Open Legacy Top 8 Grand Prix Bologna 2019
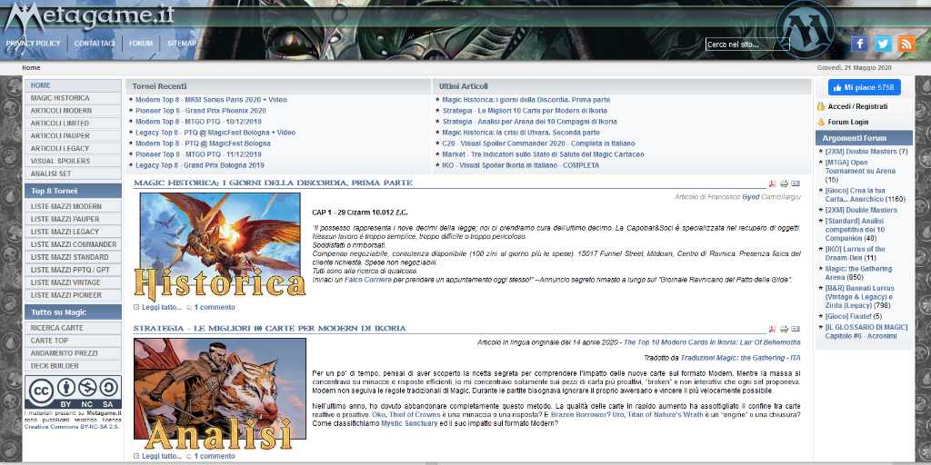Screen dimensions: 931x465 tap(200, 165)
